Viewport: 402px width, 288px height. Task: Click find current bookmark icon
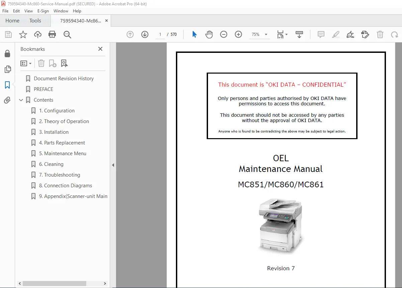[x=64, y=63]
